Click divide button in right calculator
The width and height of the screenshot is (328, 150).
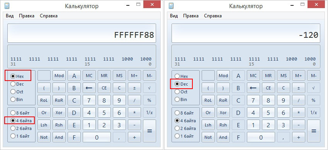coord(299,100)
